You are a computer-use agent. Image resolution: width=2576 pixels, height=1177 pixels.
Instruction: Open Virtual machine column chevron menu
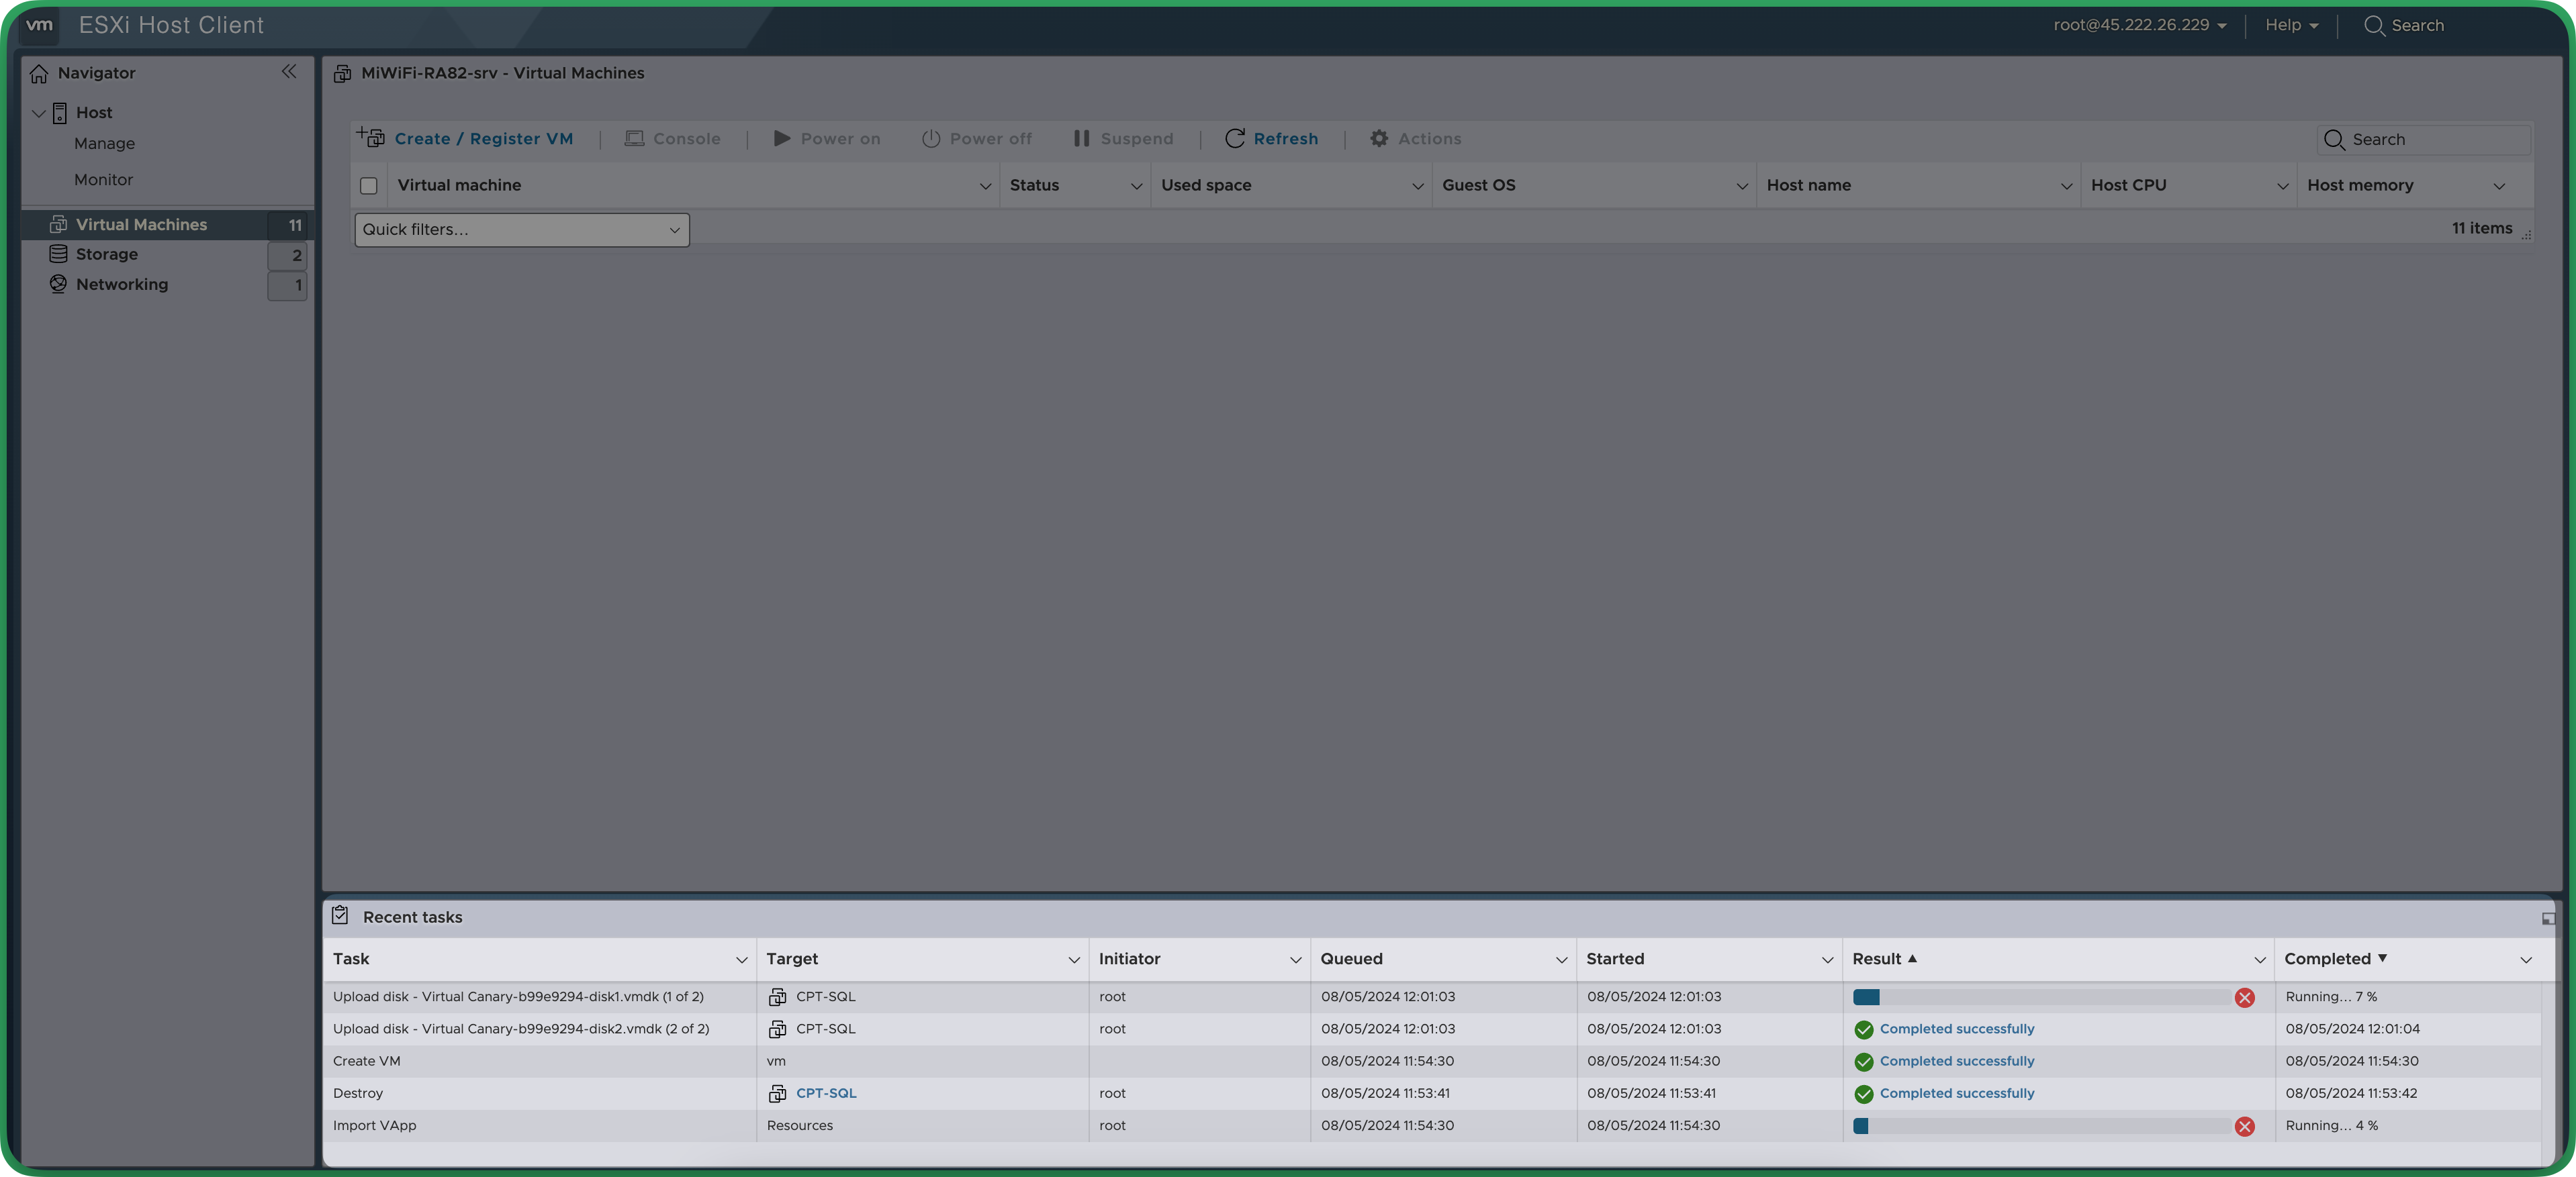point(985,186)
